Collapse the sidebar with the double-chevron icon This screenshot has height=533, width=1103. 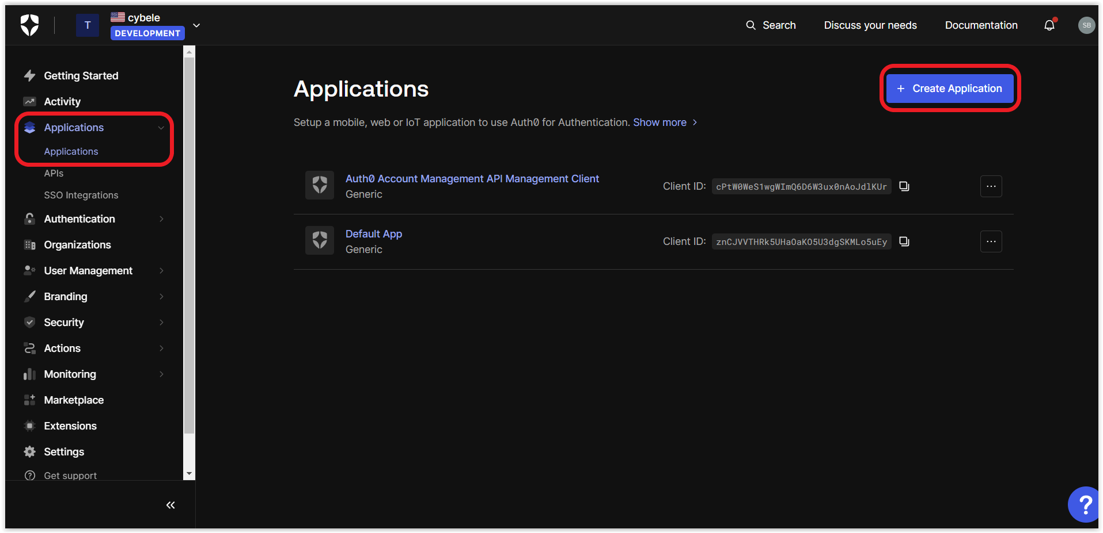tap(170, 505)
